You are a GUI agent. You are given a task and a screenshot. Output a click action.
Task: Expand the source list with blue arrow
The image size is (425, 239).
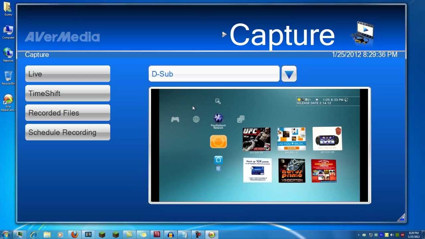point(289,74)
